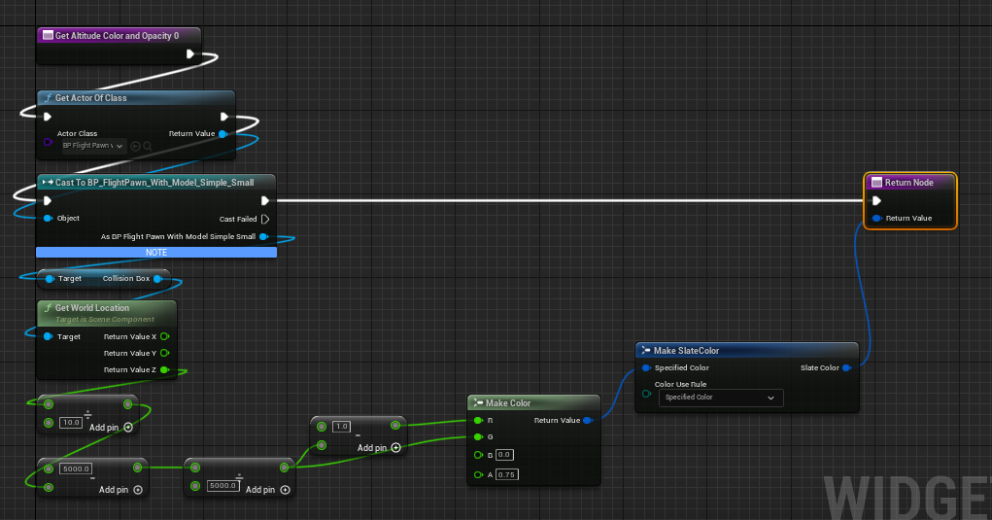Click the Collision Box Target input pin
This screenshot has height=520, width=992.
coord(50,279)
